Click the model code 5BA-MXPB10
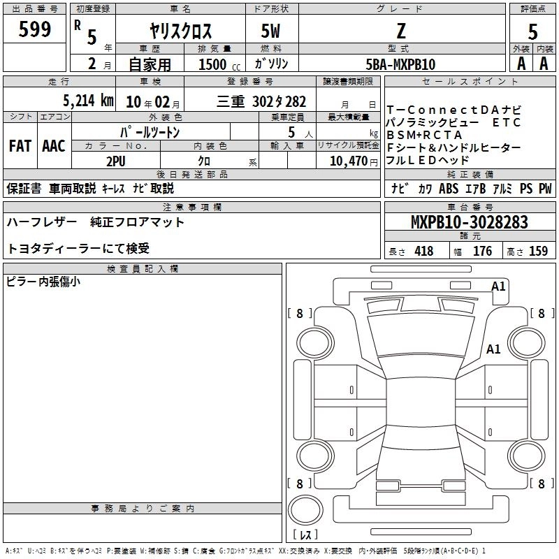 pyautogui.click(x=401, y=64)
